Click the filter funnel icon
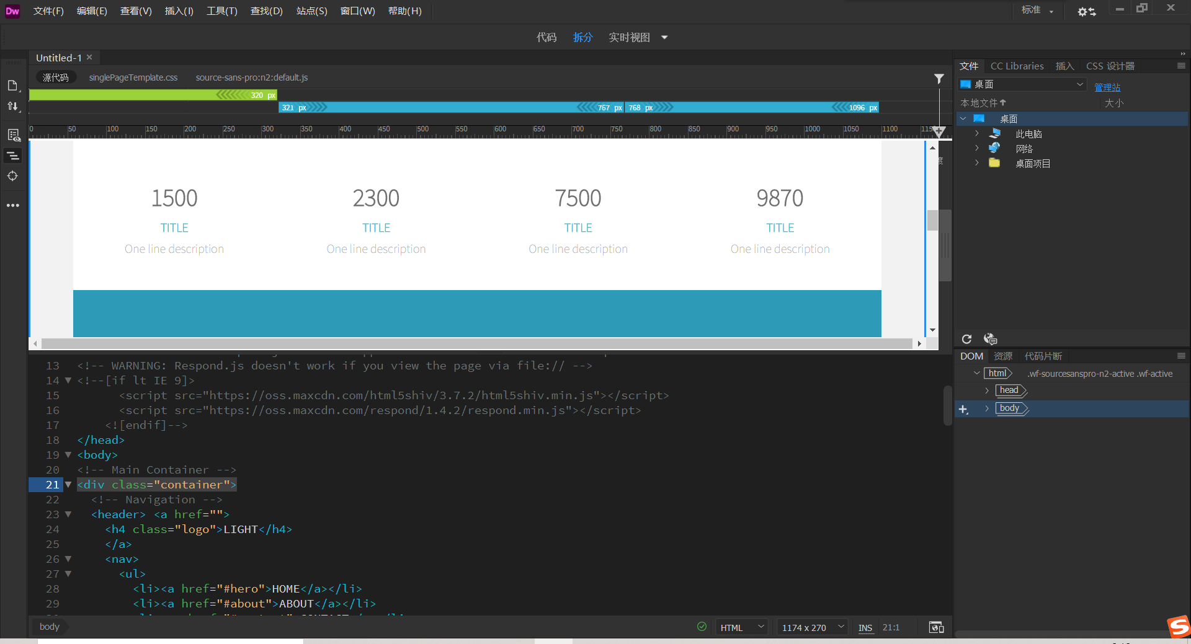 [939, 79]
